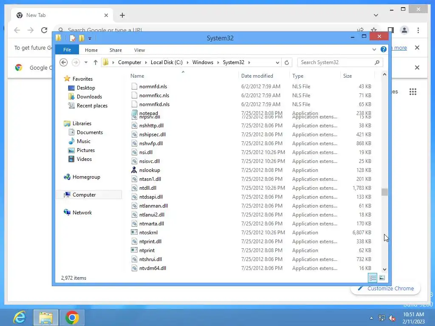Open Chrome tab search chevron
Image resolution: width=435 pixels, height=326 pixels.
[376, 15]
